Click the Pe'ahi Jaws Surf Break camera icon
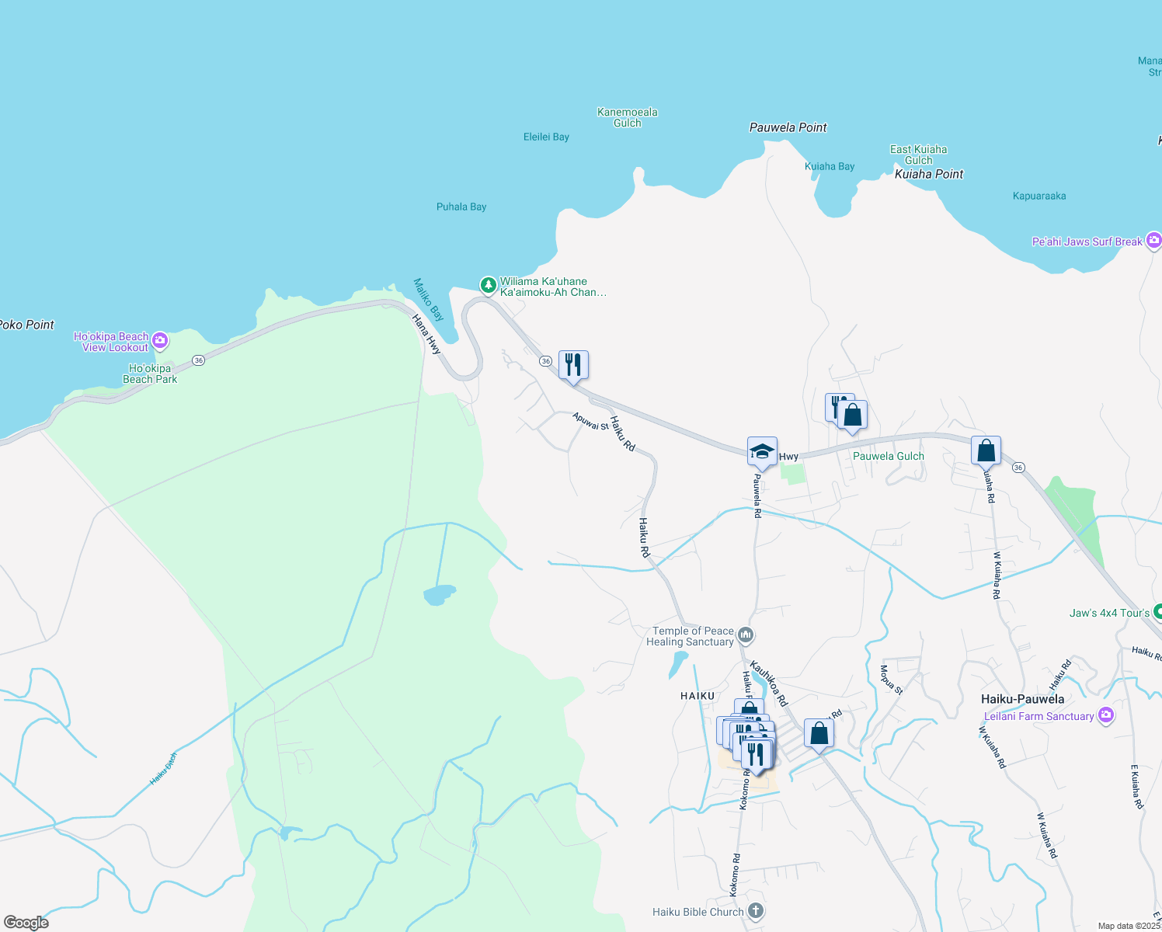The width and height of the screenshot is (1162, 932). [x=1153, y=241]
